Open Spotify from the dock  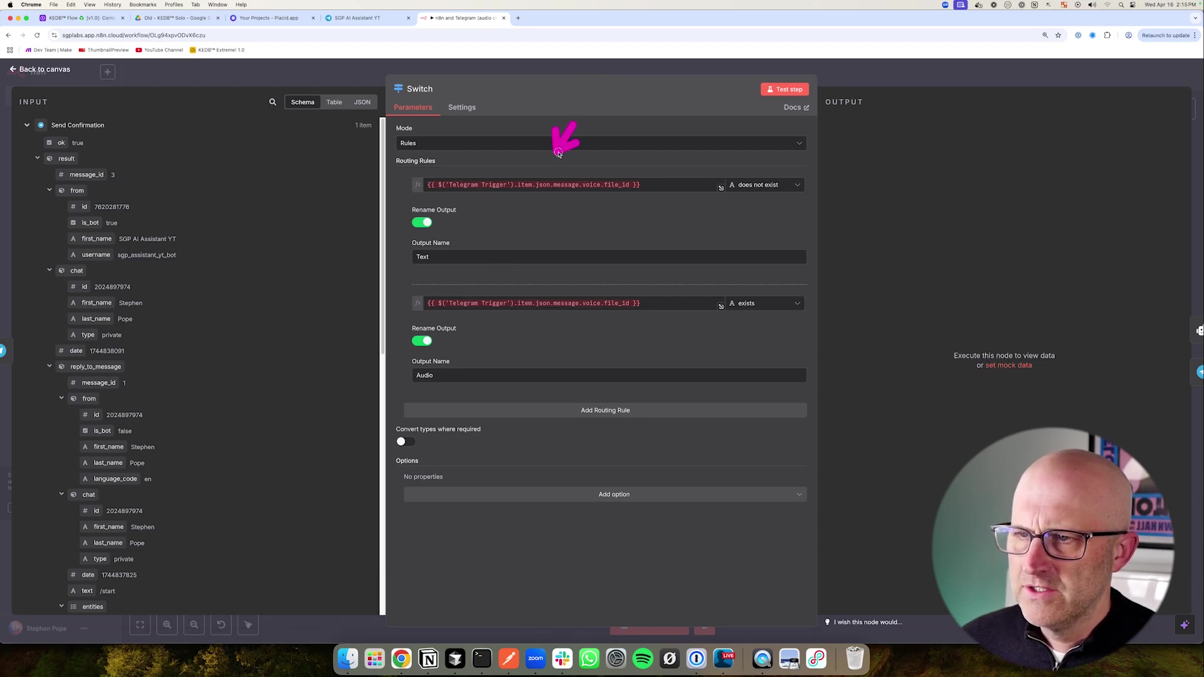[x=643, y=658]
